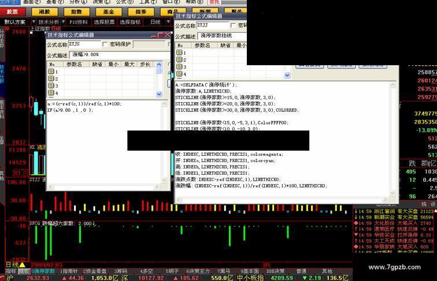Image resolution: width=437 pixels, height=281 pixels.
Task: Minimize the ZTJS formula editor window
Action: click(x=154, y=35)
